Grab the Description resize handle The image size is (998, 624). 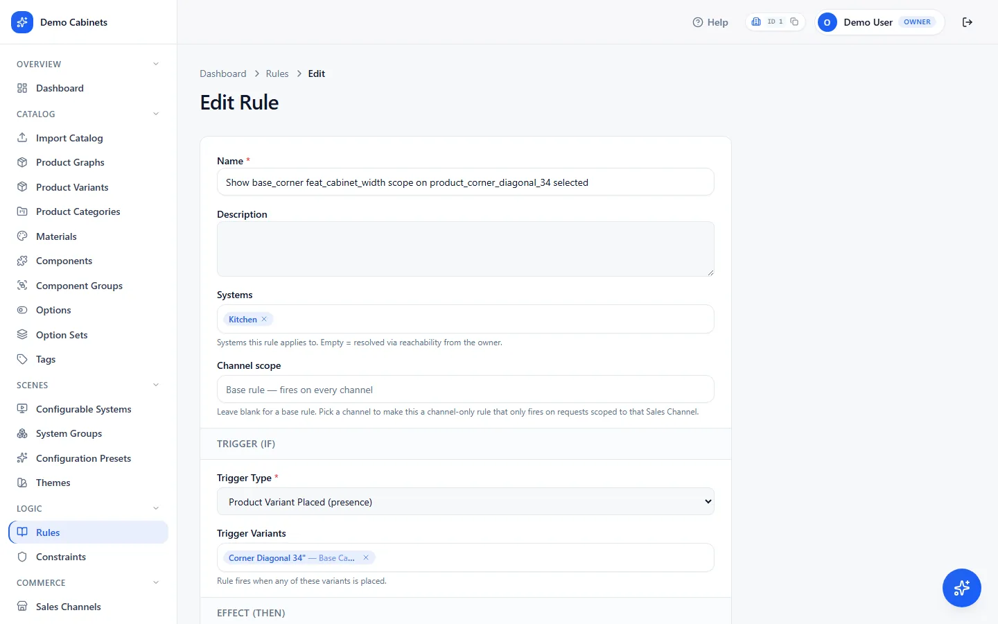pyautogui.click(x=710, y=272)
